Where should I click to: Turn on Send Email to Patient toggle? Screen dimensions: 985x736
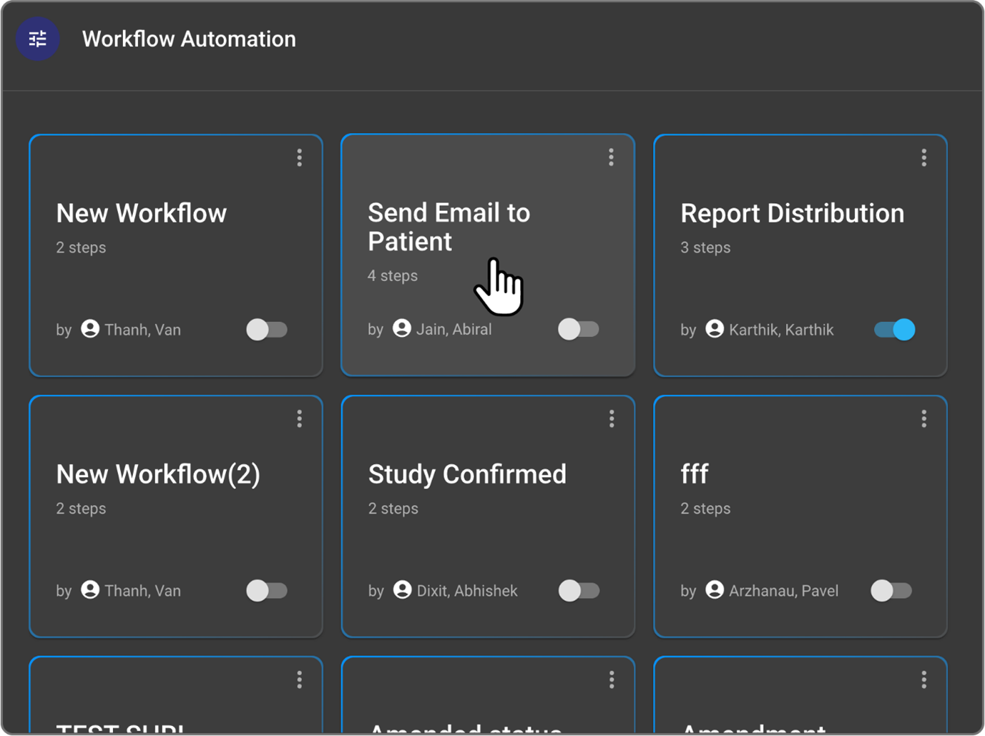(579, 329)
